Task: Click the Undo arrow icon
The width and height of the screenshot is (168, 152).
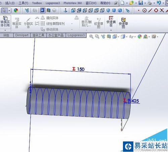Action: (159, 3)
